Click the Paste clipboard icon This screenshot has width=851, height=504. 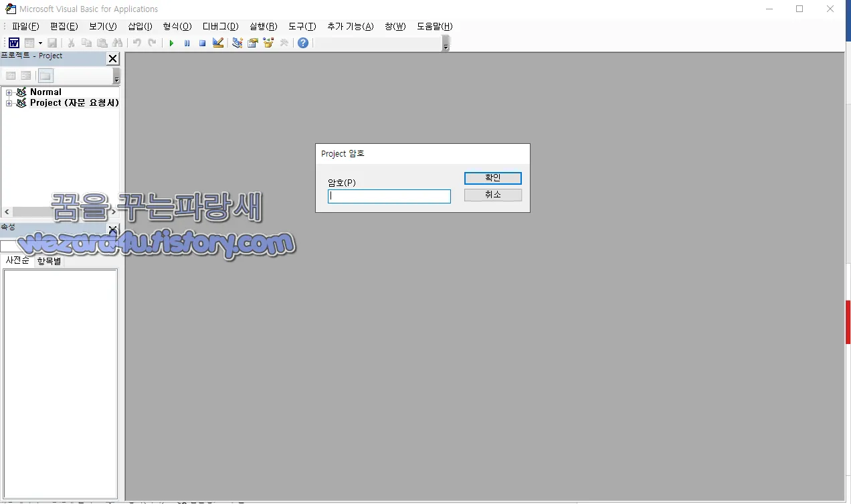pos(102,43)
